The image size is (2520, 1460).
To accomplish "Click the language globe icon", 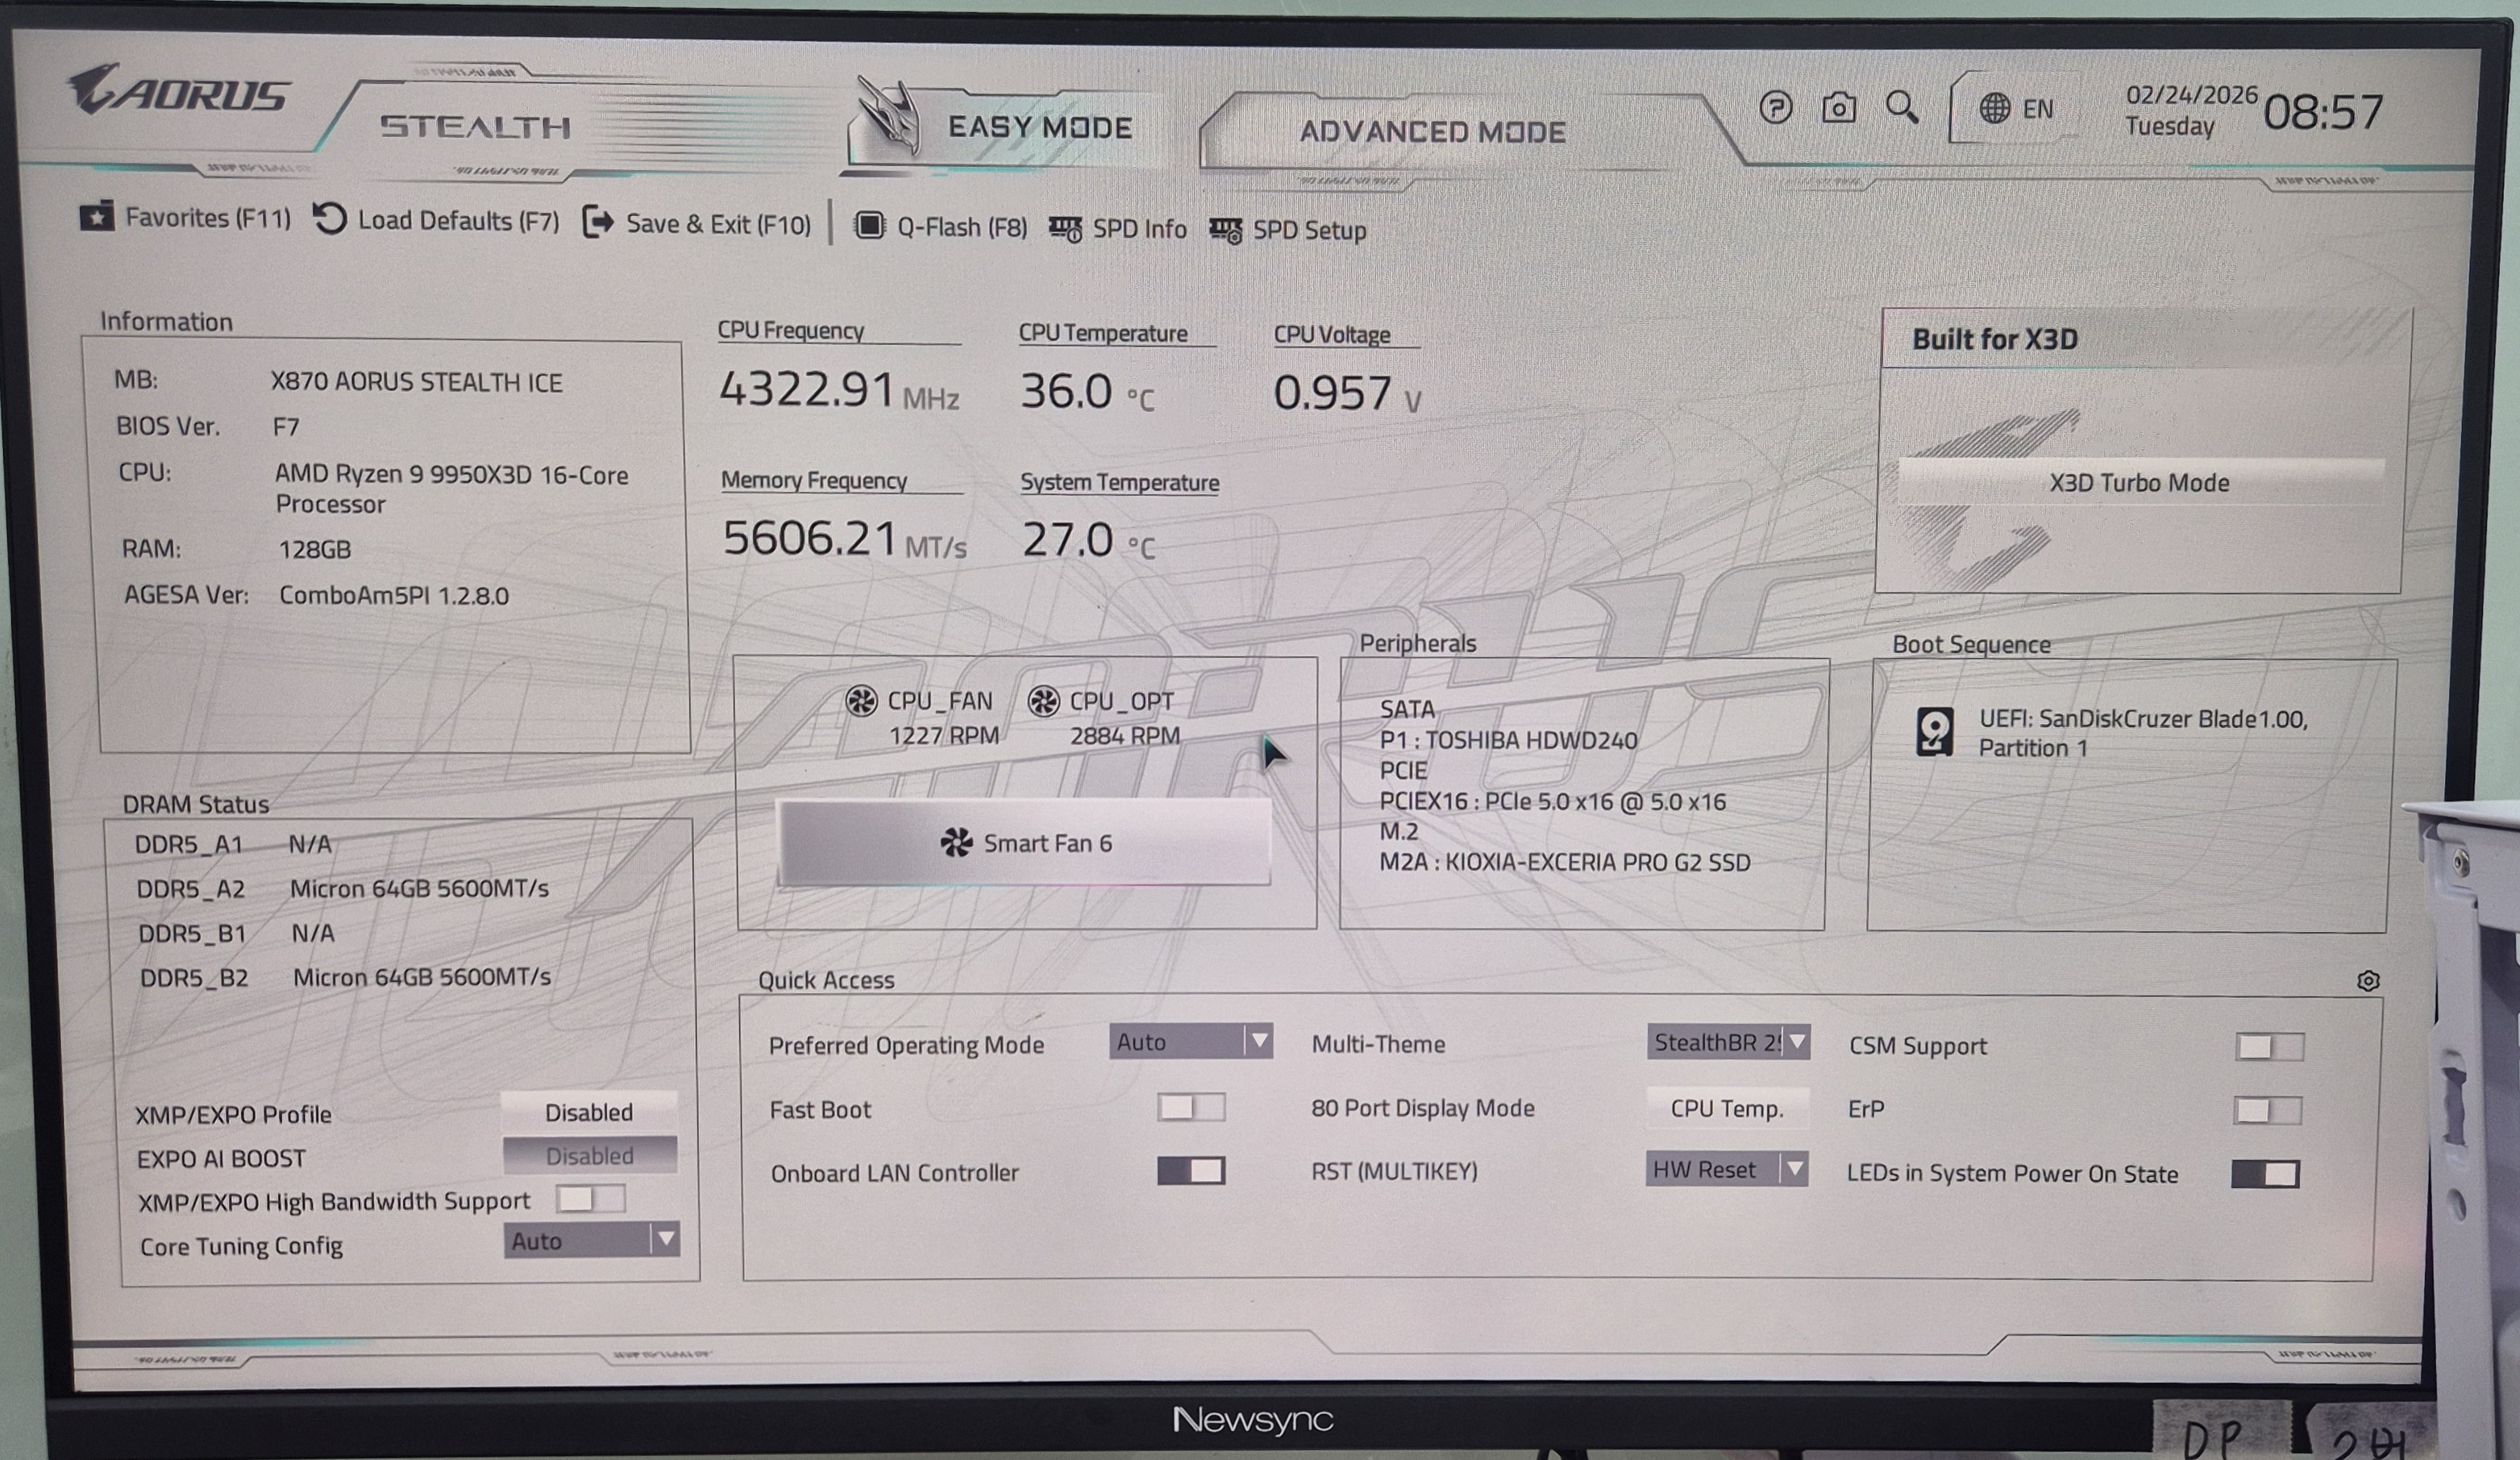I will pyautogui.click(x=1994, y=108).
